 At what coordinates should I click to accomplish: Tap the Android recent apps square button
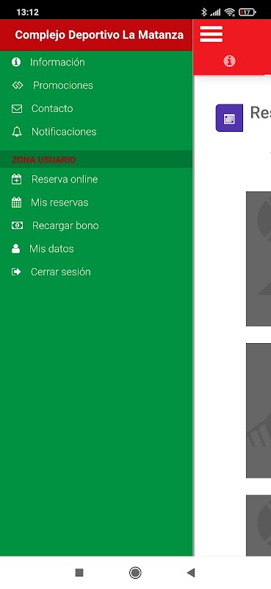(x=79, y=573)
